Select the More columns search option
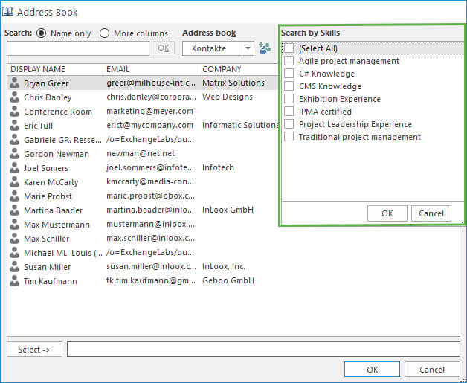 [105, 33]
